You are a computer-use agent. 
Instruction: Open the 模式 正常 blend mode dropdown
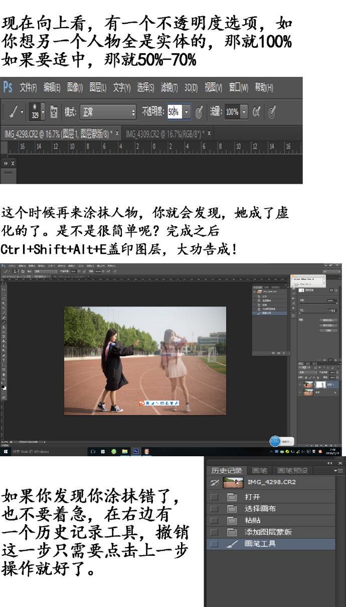click(x=108, y=112)
